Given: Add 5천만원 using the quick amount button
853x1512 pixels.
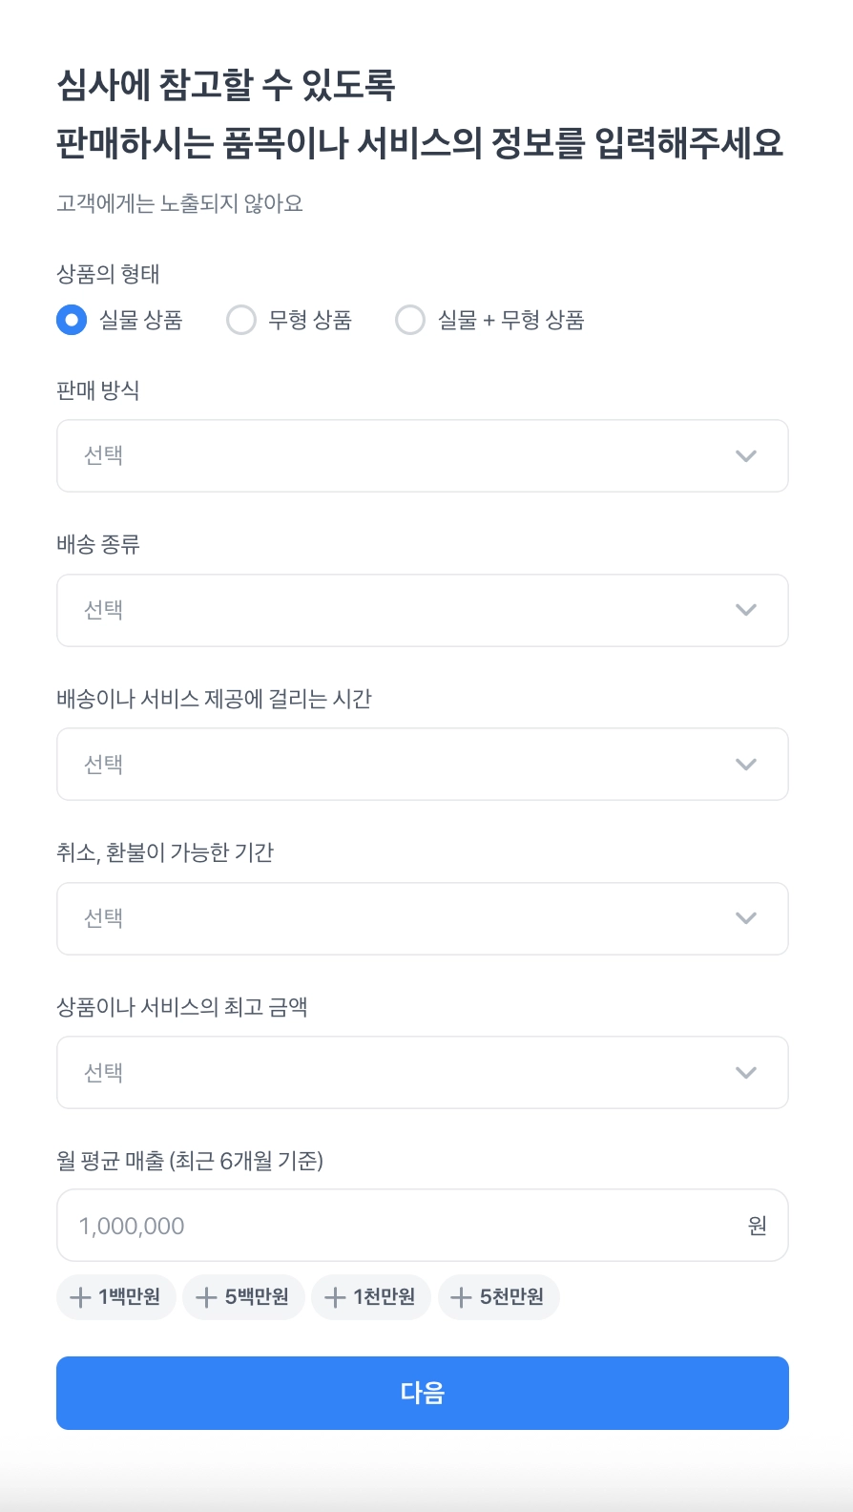Looking at the screenshot, I should [x=499, y=1297].
